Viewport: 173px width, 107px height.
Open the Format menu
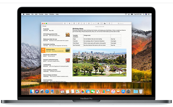click(41, 14)
